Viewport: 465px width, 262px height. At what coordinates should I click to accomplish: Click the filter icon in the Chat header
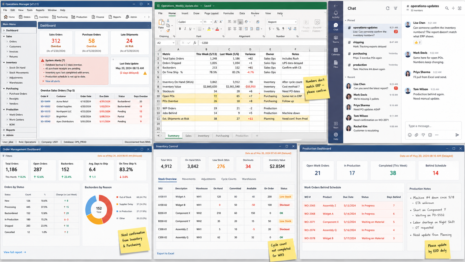pyautogui.click(x=395, y=8)
